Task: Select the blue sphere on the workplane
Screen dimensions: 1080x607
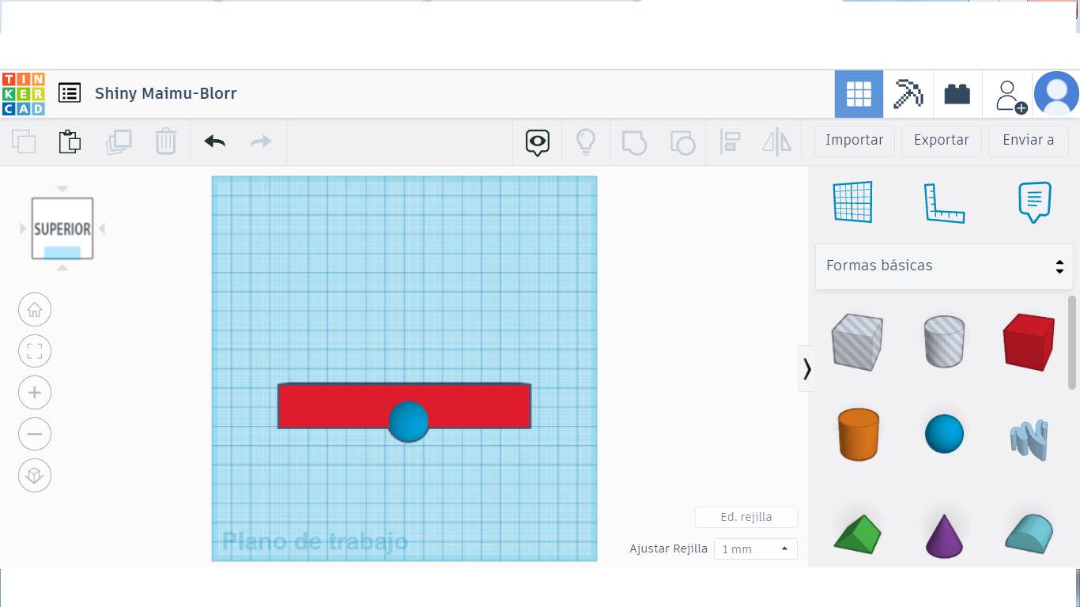Action: [x=409, y=421]
